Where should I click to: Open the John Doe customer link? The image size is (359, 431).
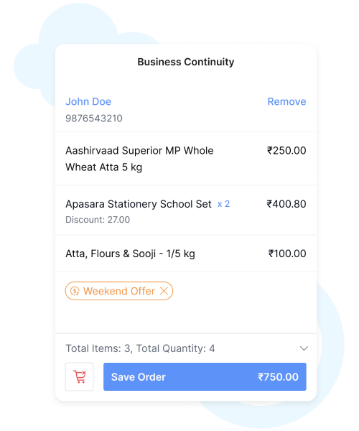pyautogui.click(x=88, y=101)
